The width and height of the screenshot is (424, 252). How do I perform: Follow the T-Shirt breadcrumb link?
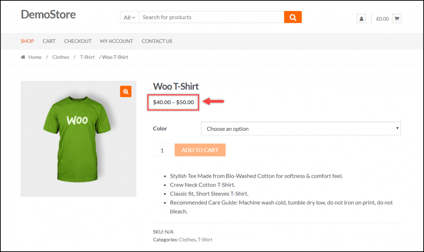[x=87, y=57]
